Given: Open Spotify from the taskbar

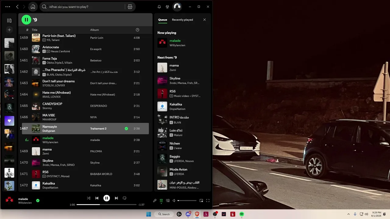Looking at the screenshot, I should 242,214.
